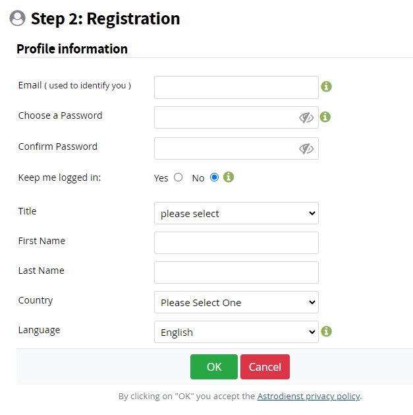Focus the Choose a Password field
The width and height of the screenshot is (413, 415).
point(225,117)
